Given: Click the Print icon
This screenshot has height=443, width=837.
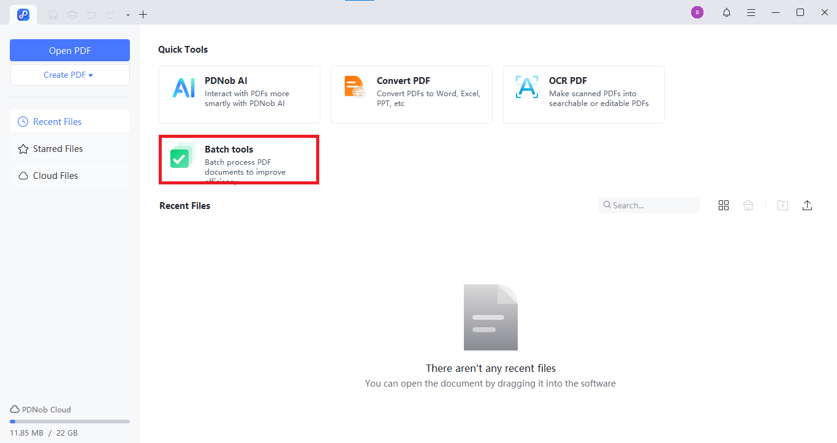Looking at the screenshot, I should pyautogui.click(x=72, y=14).
